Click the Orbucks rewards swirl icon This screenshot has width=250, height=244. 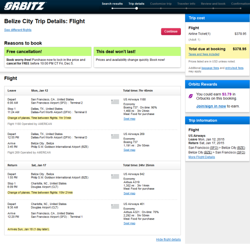191,96
